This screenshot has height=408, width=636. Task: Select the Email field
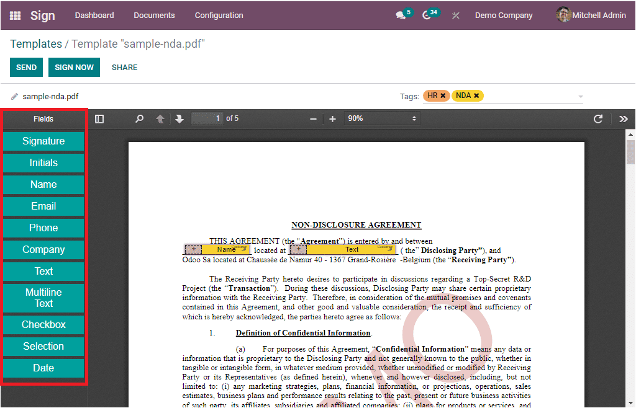click(43, 206)
